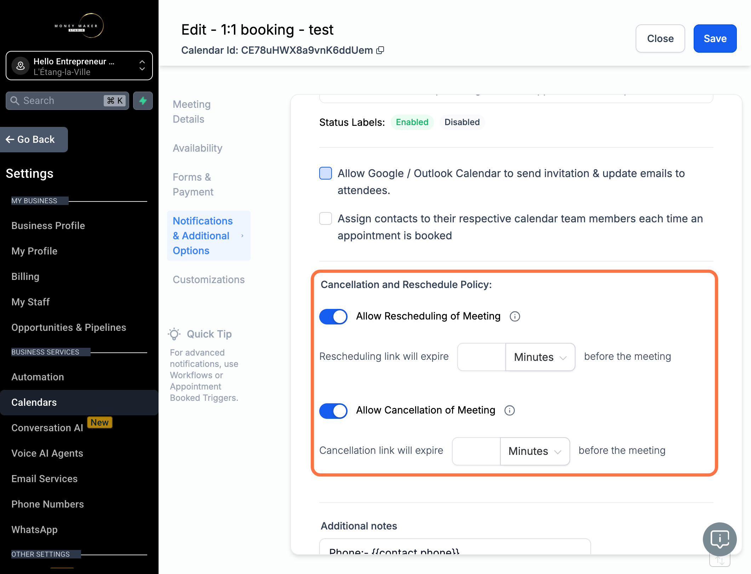Click the sidebar Search field
Image resolution: width=751 pixels, height=574 pixels.
click(67, 101)
